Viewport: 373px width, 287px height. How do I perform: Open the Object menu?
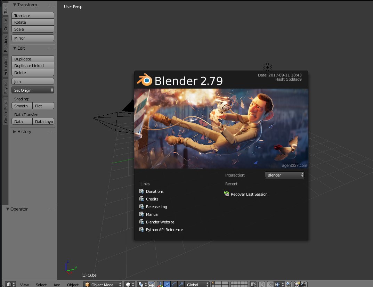point(73,285)
